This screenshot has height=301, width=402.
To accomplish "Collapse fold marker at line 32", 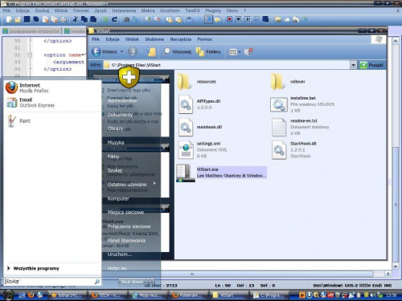I will click(x=30, y=55).
